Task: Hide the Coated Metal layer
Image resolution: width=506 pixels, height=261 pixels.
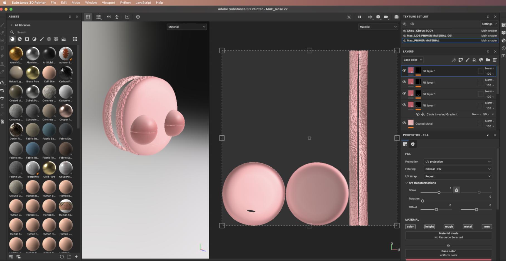Action: coord(404,123)
